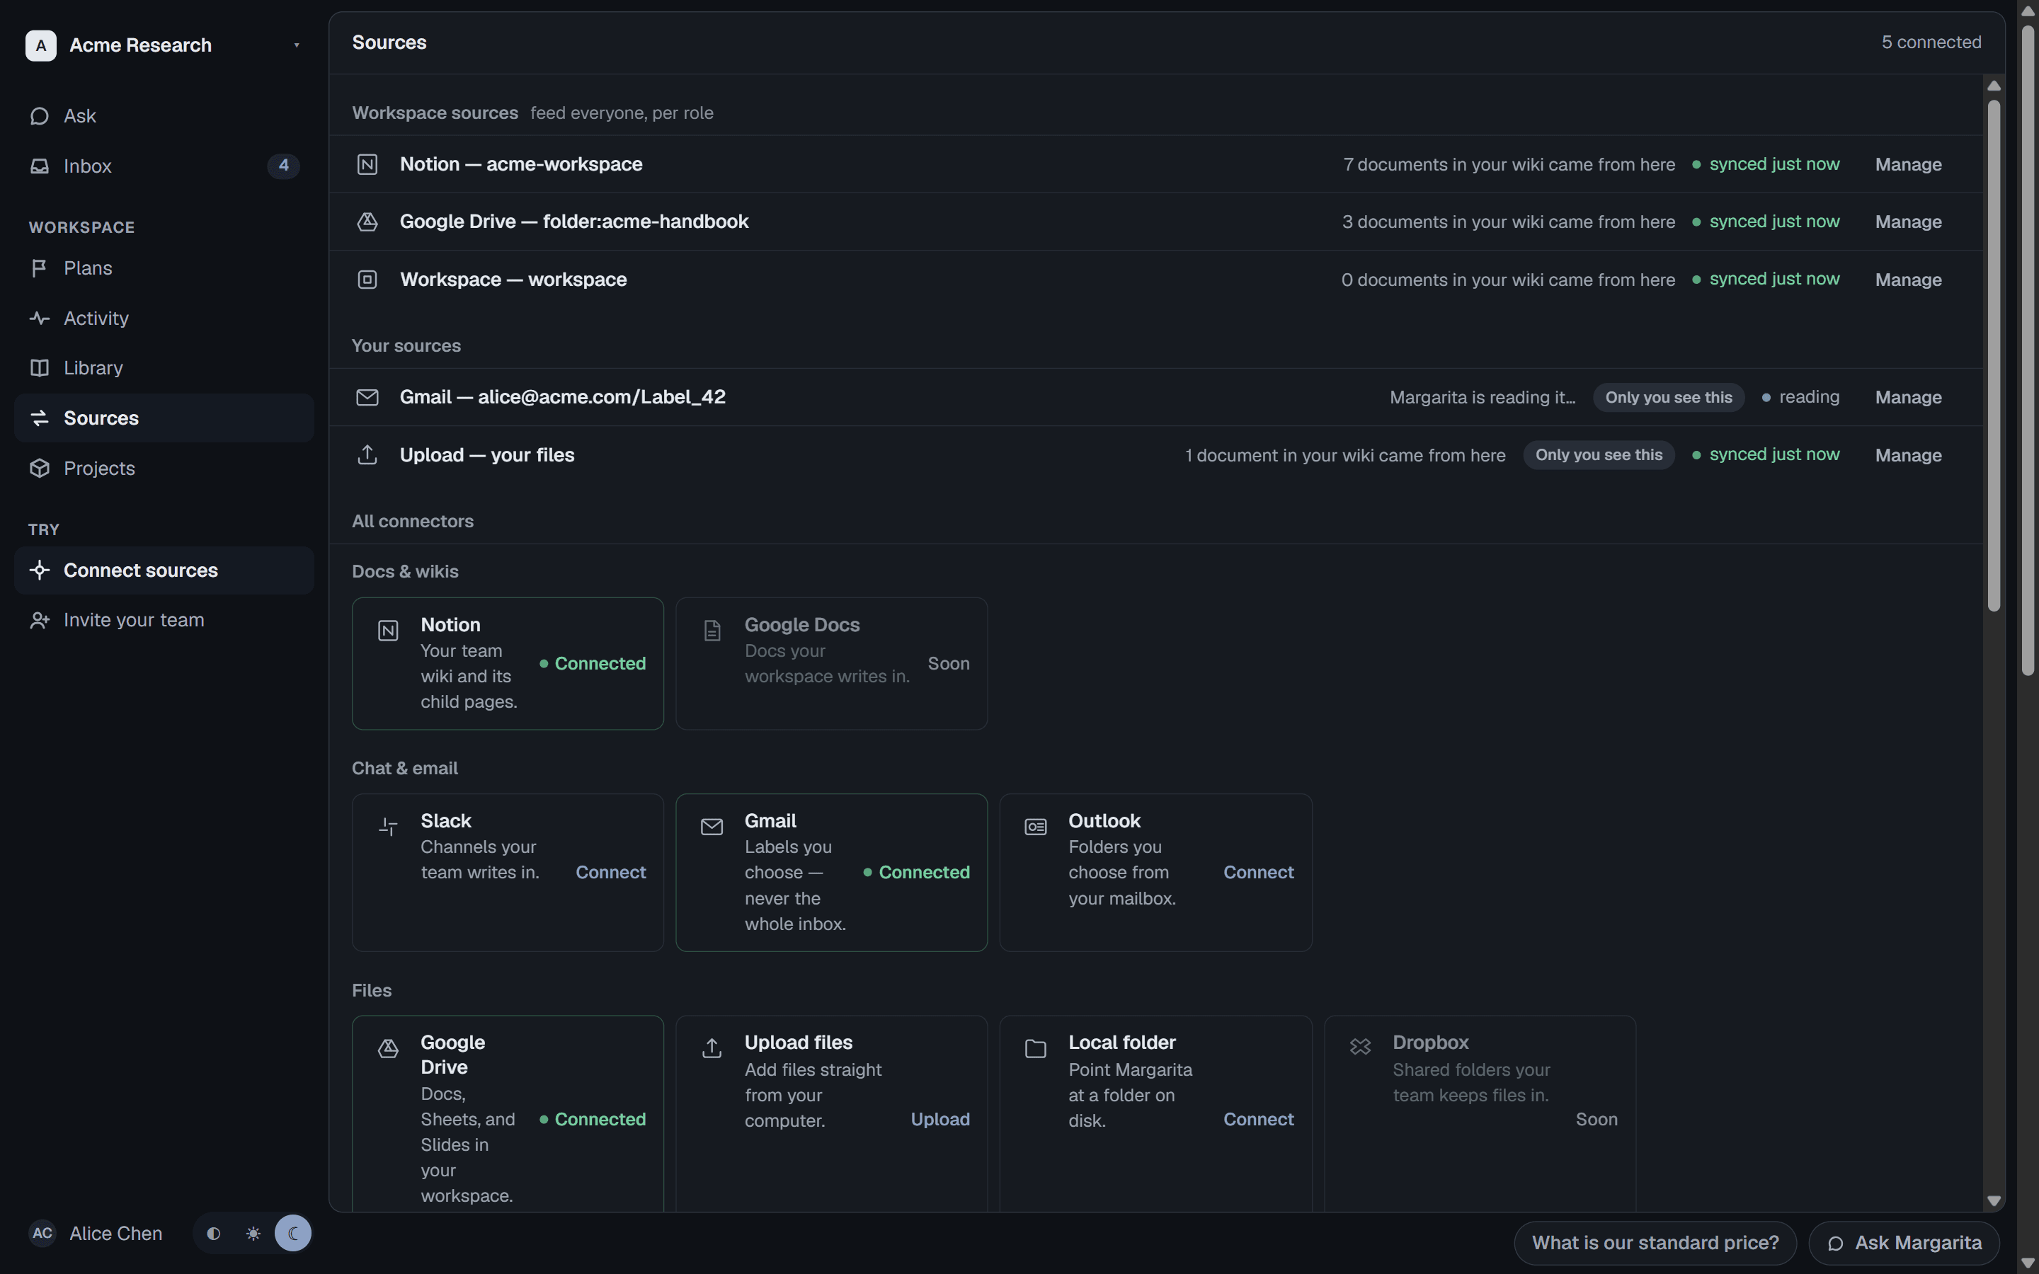Click Upload on the Upload files card

point(939,1119)
